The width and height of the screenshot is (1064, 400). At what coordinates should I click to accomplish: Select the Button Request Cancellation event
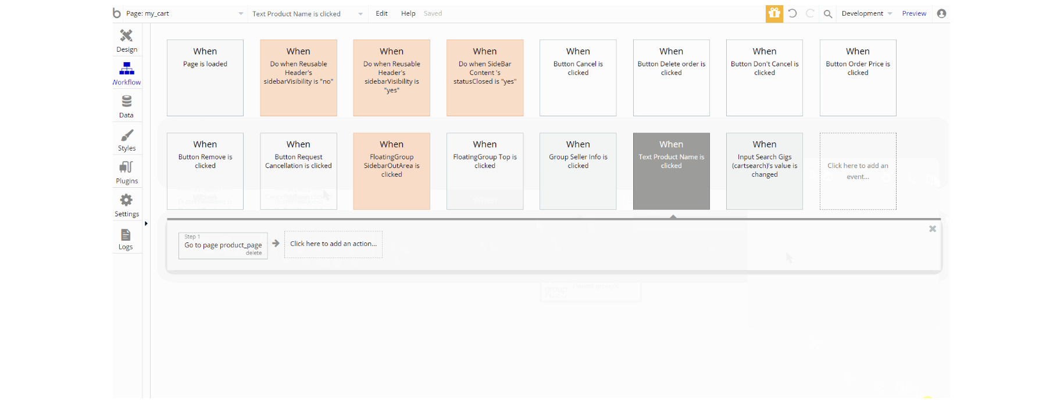[x=298, y=171]
